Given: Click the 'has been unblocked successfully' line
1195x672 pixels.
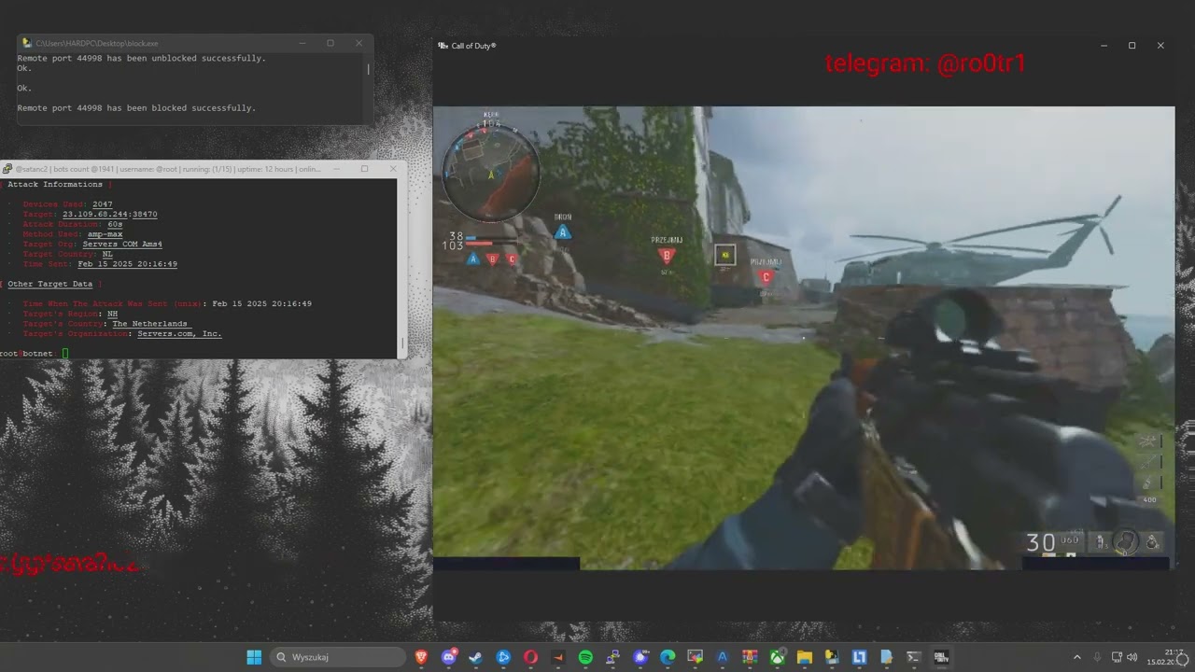Looking at the screenshot, I should click(x=141, y=58).
